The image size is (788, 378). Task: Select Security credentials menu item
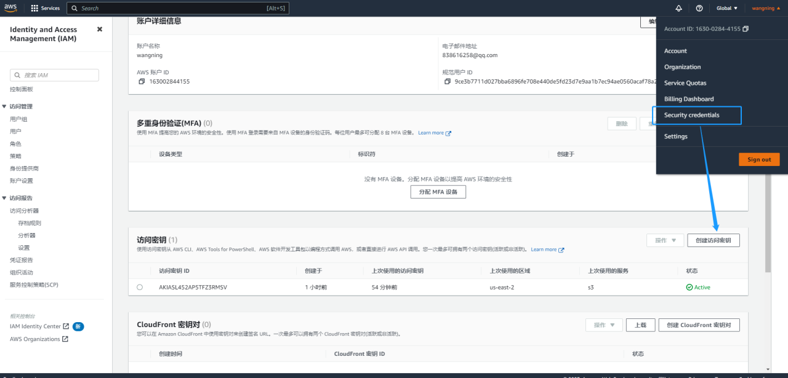[x=691, y=115]
